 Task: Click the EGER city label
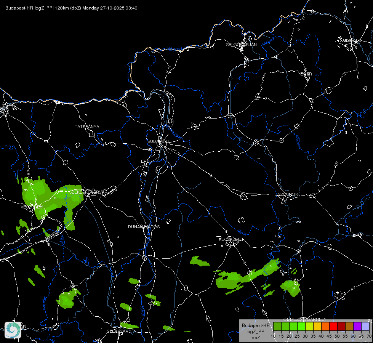click(x=306, y=74)
